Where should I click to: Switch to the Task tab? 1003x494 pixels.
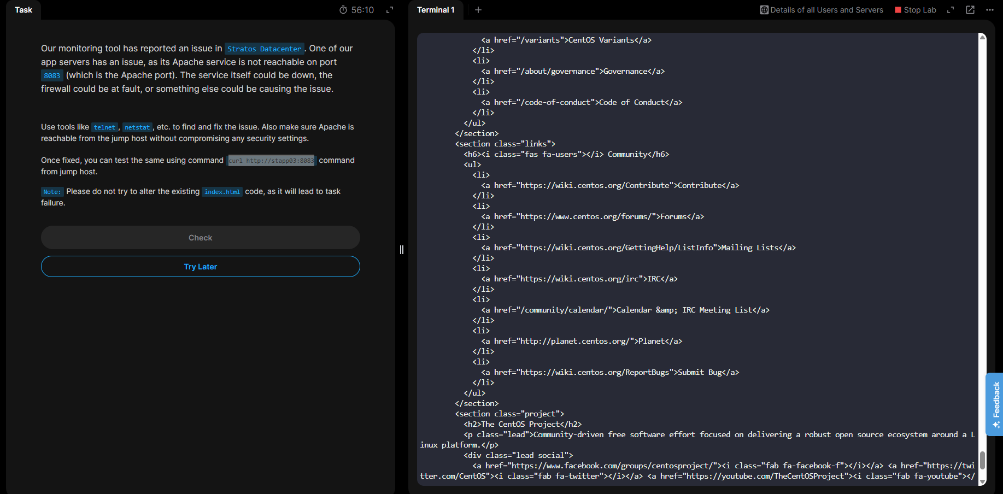click(24, 10)
